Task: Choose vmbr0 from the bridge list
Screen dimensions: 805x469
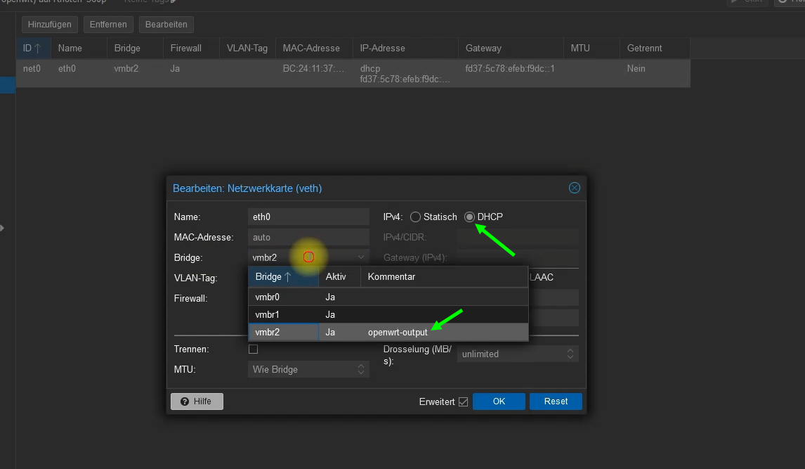Action: pos(268,297)
